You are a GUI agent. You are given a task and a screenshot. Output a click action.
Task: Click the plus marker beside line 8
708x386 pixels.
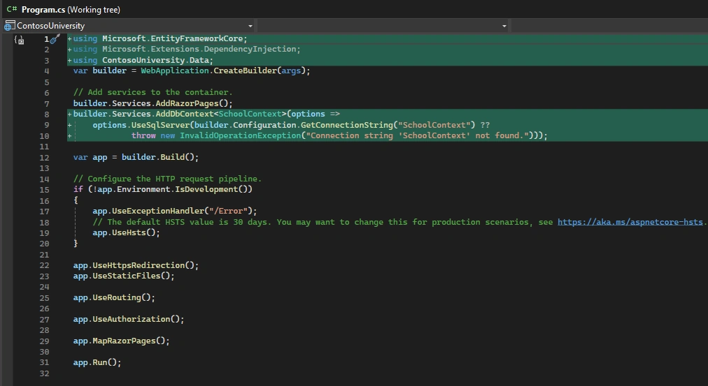pyautogui.click(x=69, y=114)
